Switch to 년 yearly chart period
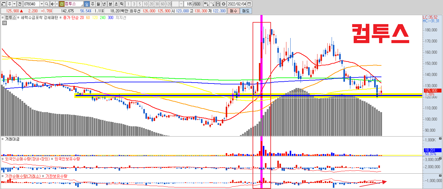Viewport: 443px width, 189px height. pos(104,4)
